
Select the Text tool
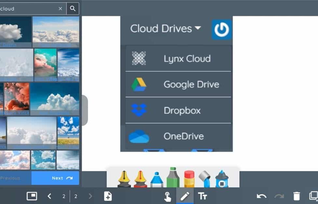[202, 196]
